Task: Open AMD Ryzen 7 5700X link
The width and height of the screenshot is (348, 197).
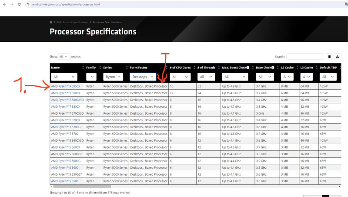Action: 66,120
